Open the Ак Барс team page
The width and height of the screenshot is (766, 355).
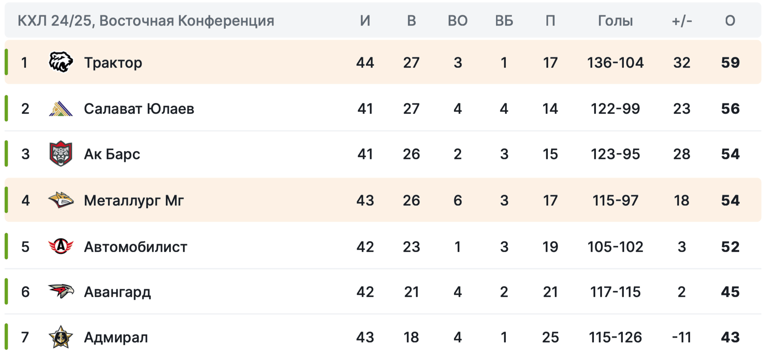(112, 154)
